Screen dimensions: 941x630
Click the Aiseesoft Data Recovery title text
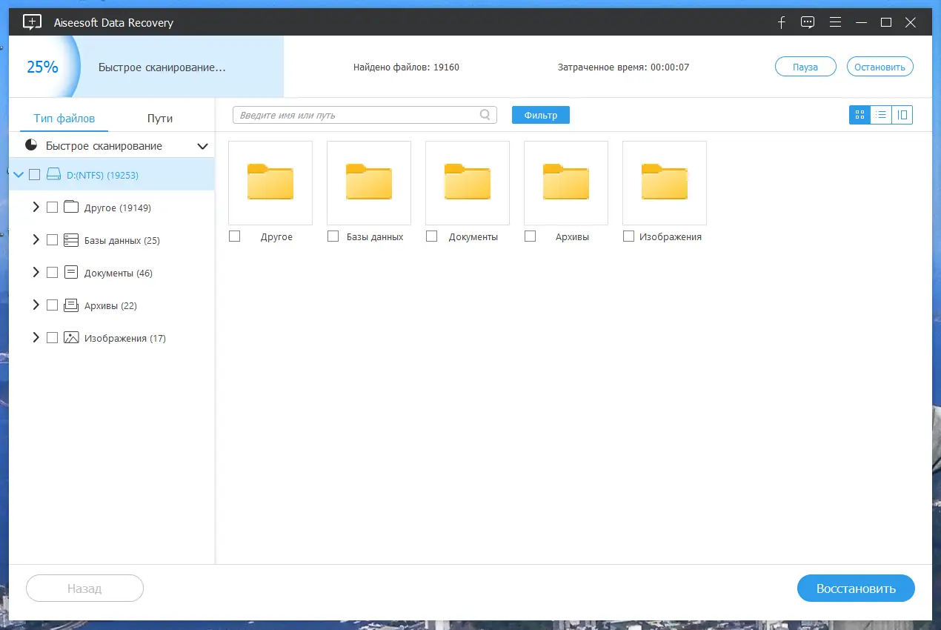113,22
